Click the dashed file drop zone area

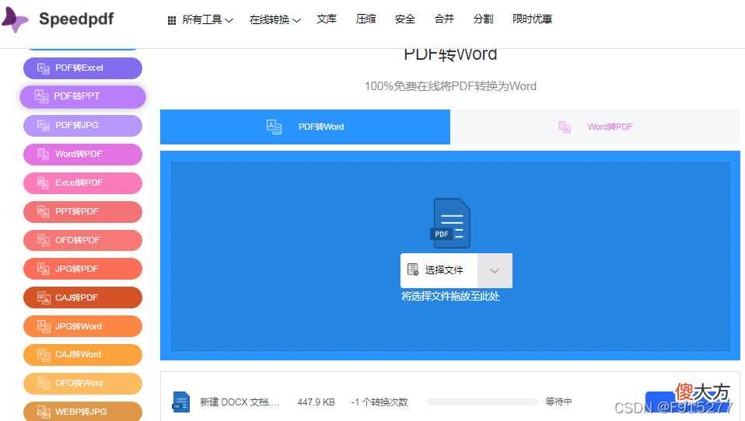[x=450, y=257]
